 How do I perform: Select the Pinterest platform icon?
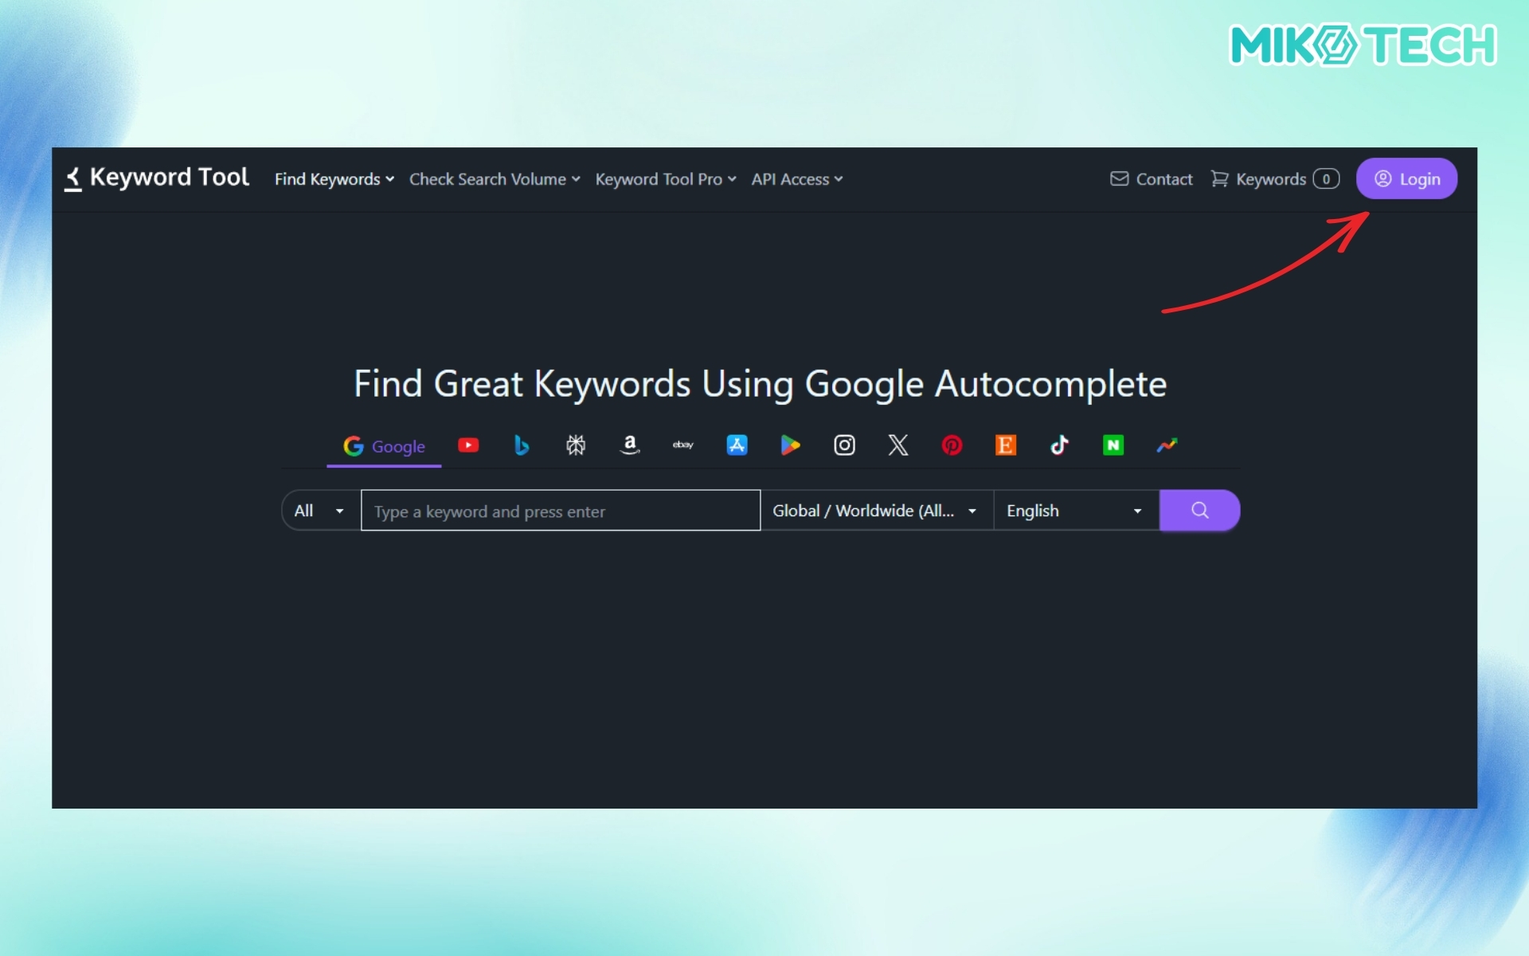point(952,445)
